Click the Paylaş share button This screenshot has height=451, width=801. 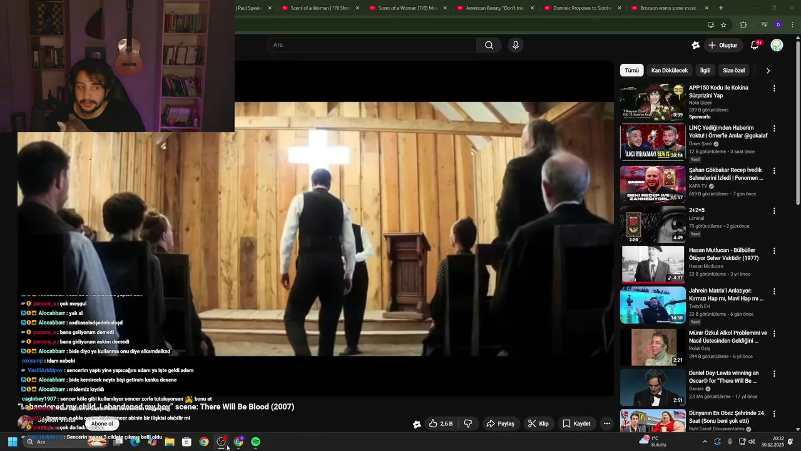coord(501,424)
